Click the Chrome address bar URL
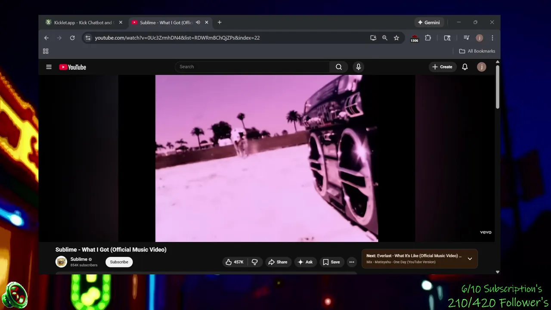Screen dimensions: 551x310 point(177,38)
